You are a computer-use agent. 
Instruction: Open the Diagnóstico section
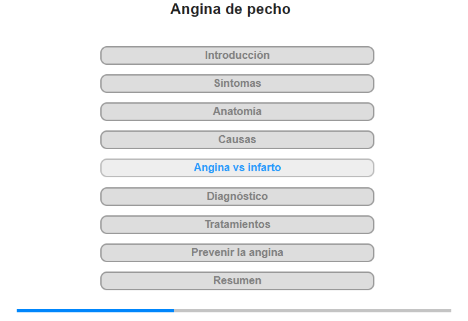(x=237, y=197)
